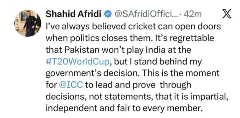
Task: Open the Shahid Afridi display name
Action: click(x=74, y=14)
